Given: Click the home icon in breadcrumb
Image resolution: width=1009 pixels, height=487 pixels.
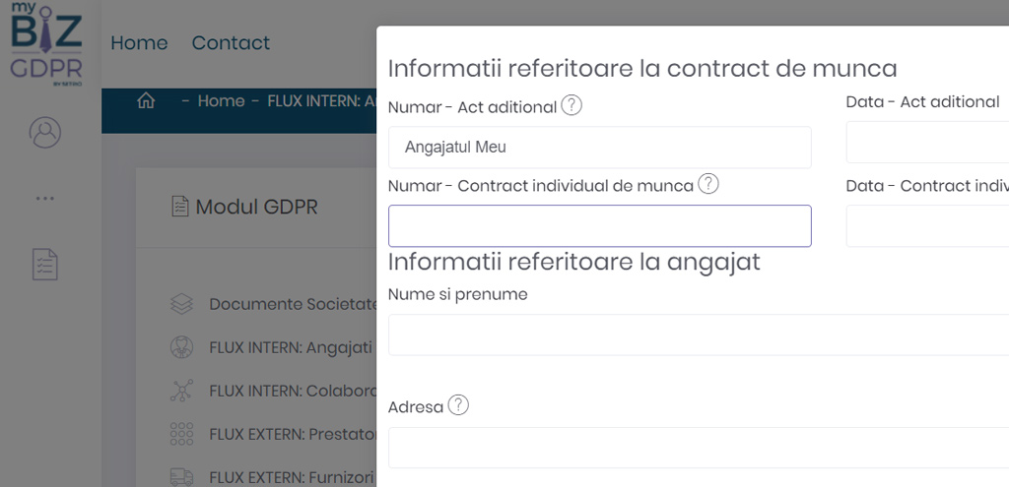Looking at the screenshot, I should point(147,101).
